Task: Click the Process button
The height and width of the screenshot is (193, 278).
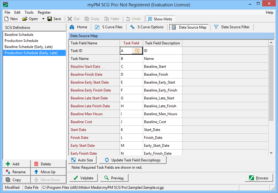Action: (259, 178)
